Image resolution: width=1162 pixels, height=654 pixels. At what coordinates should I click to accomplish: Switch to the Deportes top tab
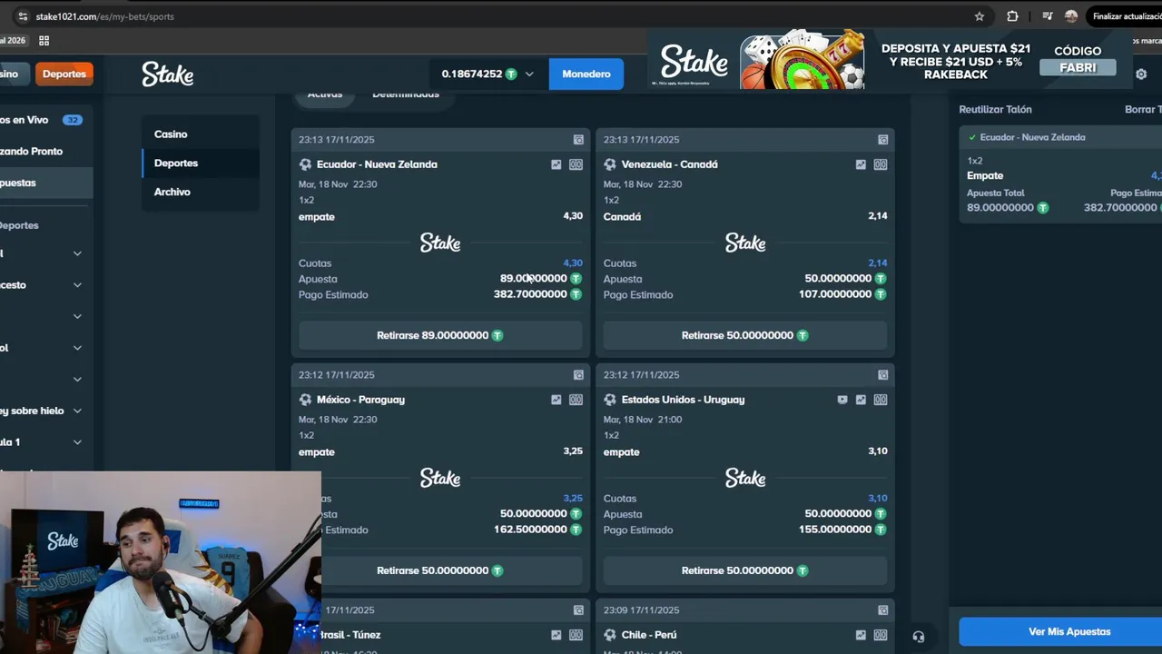point(64,74)
